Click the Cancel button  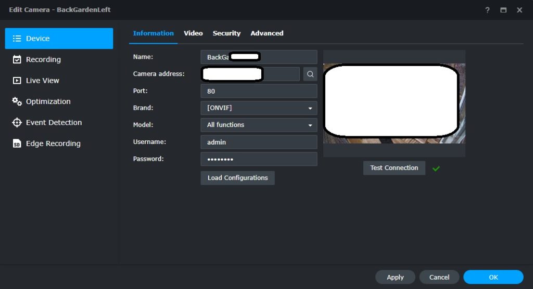tap(439, 277)
